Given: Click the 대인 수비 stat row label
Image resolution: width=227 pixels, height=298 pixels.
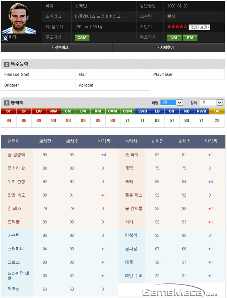Looking at the screenshot, I should [x=134, y=276].
